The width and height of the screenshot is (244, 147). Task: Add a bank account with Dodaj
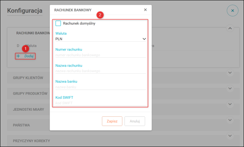click(25, 56)
